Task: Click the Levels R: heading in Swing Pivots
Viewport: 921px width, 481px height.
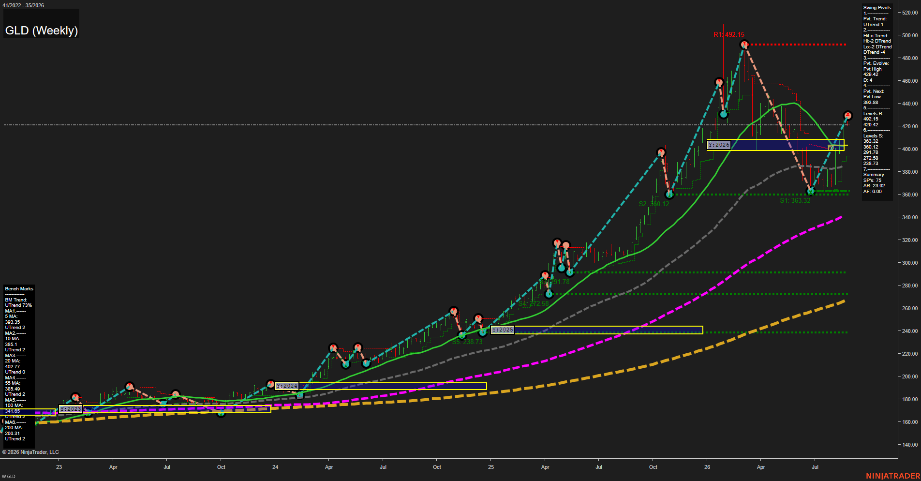Action: (x=873, y=114)
